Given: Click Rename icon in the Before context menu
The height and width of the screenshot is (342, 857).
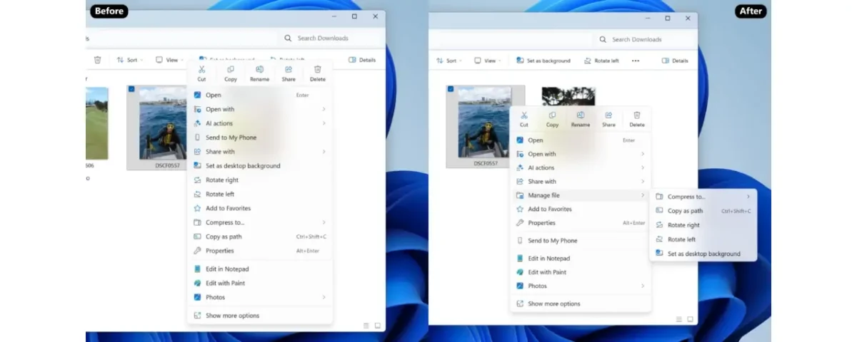Looking at the screenshot, I should click(x=260, y=70).
